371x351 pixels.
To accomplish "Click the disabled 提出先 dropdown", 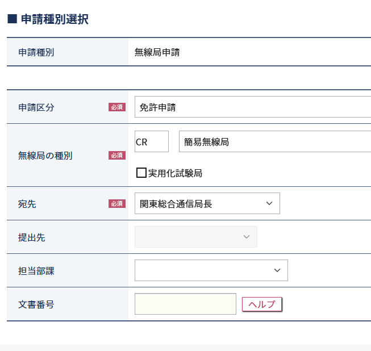I will coord(195,237).
